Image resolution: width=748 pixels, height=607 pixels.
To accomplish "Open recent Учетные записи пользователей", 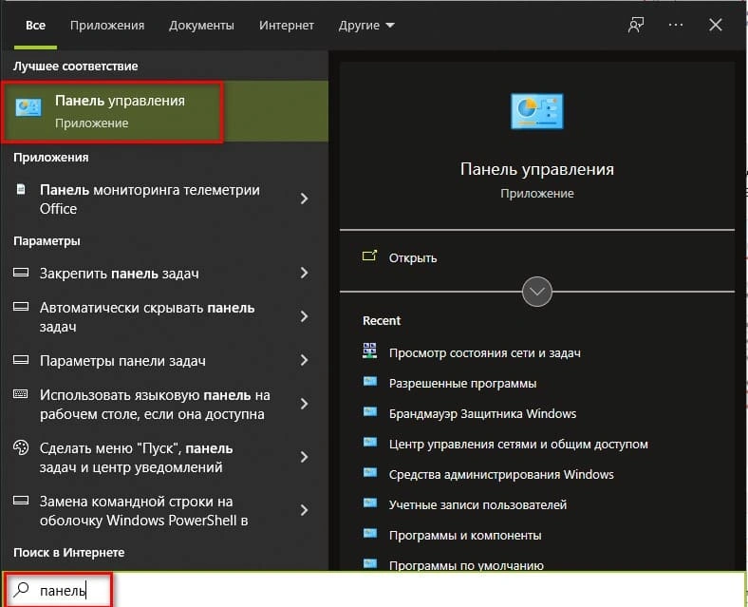I will point(478,504).
